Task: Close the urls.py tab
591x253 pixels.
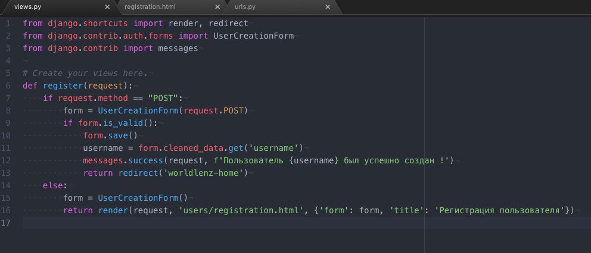Action: 328,7
